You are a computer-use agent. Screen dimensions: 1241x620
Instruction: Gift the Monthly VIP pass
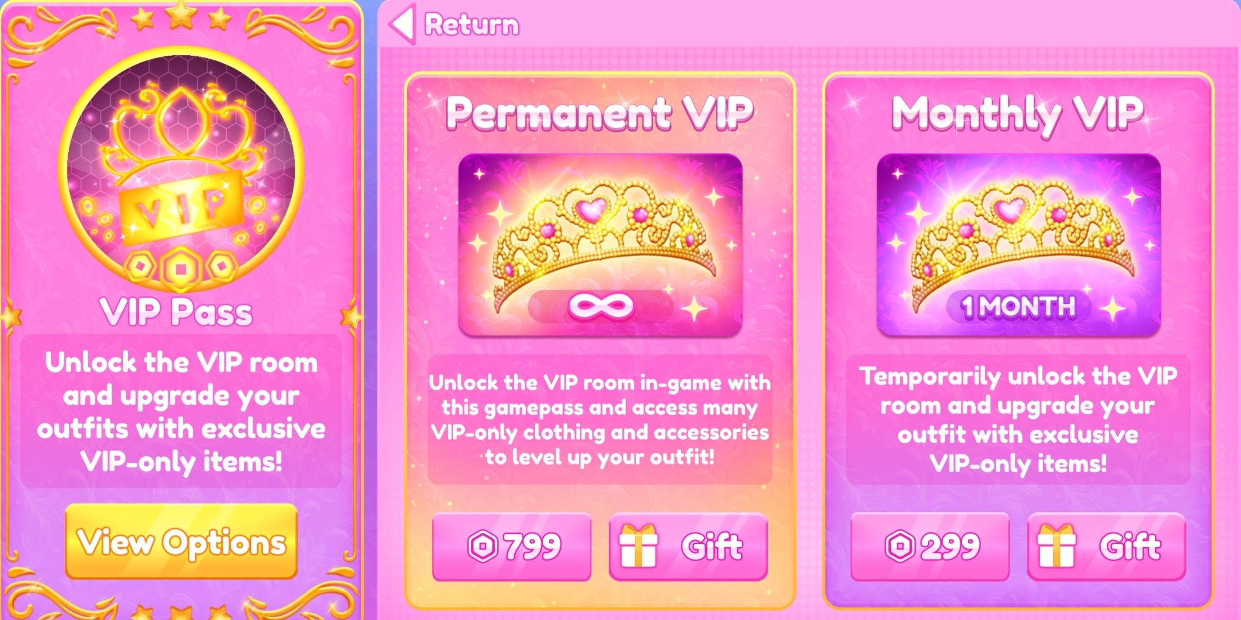tap(1107, 546)
